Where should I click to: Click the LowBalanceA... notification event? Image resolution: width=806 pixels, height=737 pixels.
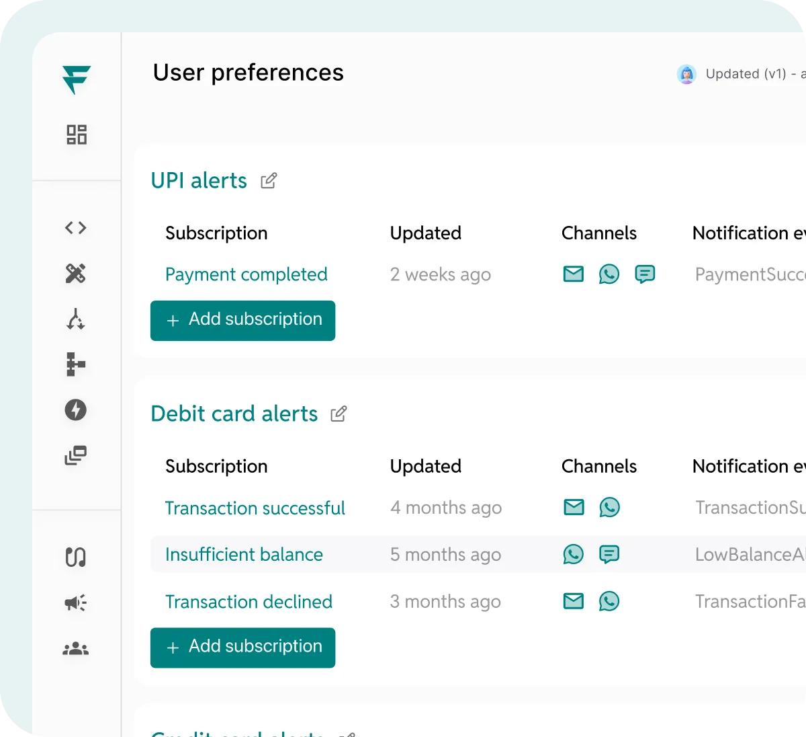pyautogui.click(x=750, y=555)
